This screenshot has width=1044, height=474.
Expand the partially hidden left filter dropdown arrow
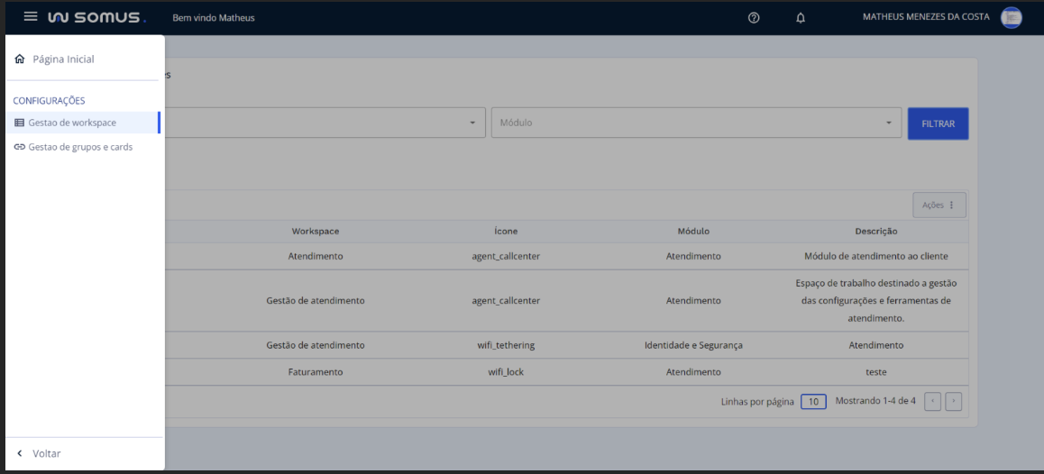click(x=472, y=123)
